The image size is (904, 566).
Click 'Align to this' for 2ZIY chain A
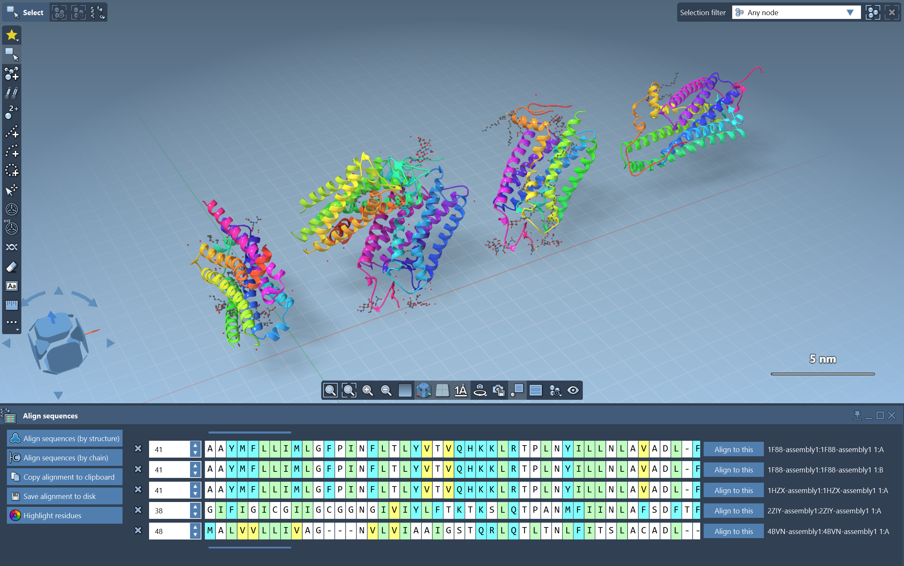[x=733, y=511]
